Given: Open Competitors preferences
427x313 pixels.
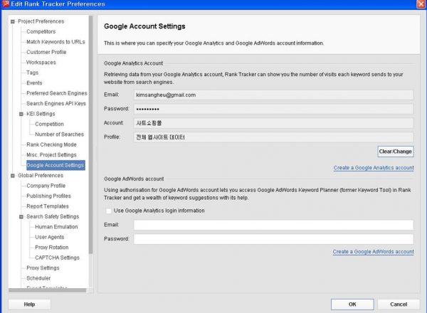Looking at the screenshot, I should click(x=41, y=31).
